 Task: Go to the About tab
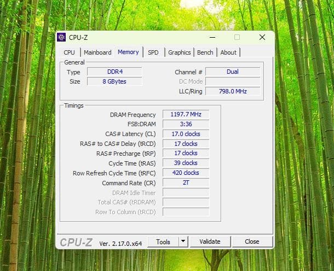[x=228, y=52]
